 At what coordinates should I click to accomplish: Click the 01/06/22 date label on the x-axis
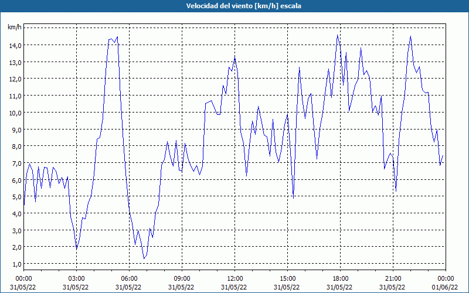coord(445,287)
